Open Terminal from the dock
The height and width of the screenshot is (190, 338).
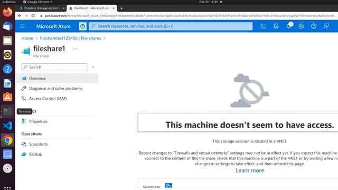click(x=7, y=111)
